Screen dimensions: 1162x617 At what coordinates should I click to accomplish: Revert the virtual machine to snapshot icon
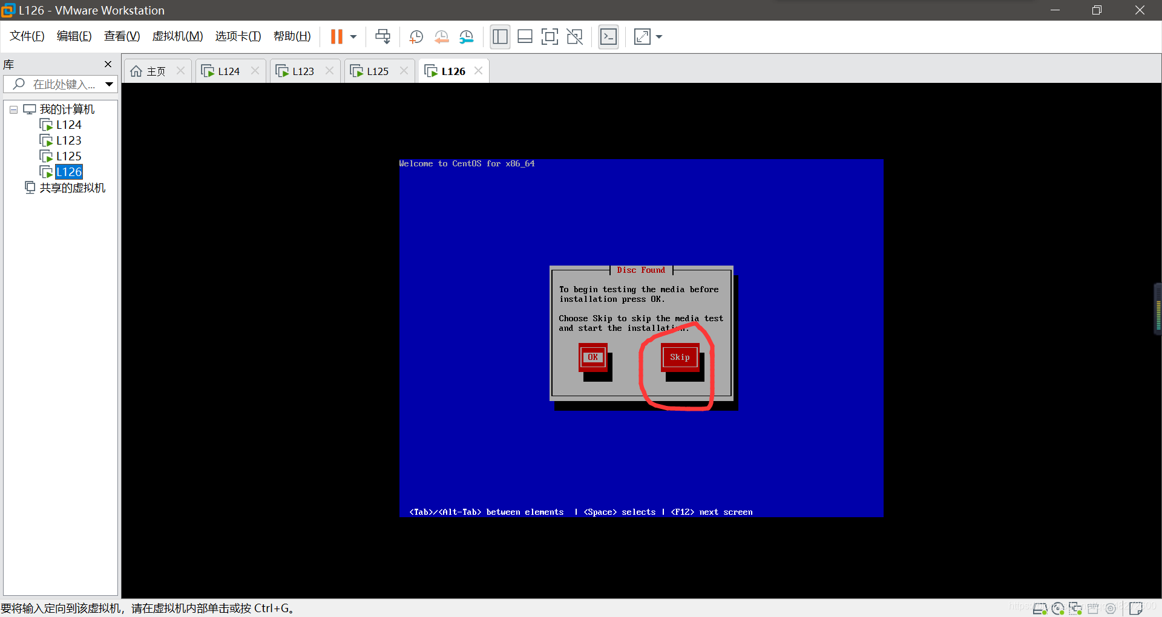[441, 37]
